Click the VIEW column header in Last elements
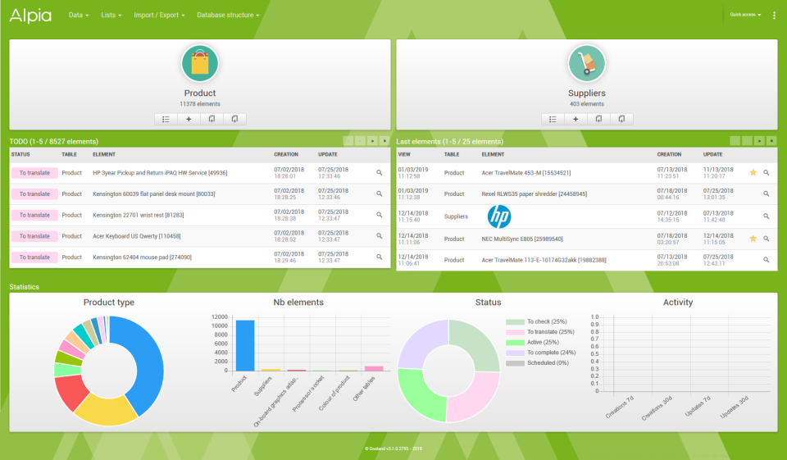This screenshot has width=787, height=460. pyautogui.click(x=404, y=155)
